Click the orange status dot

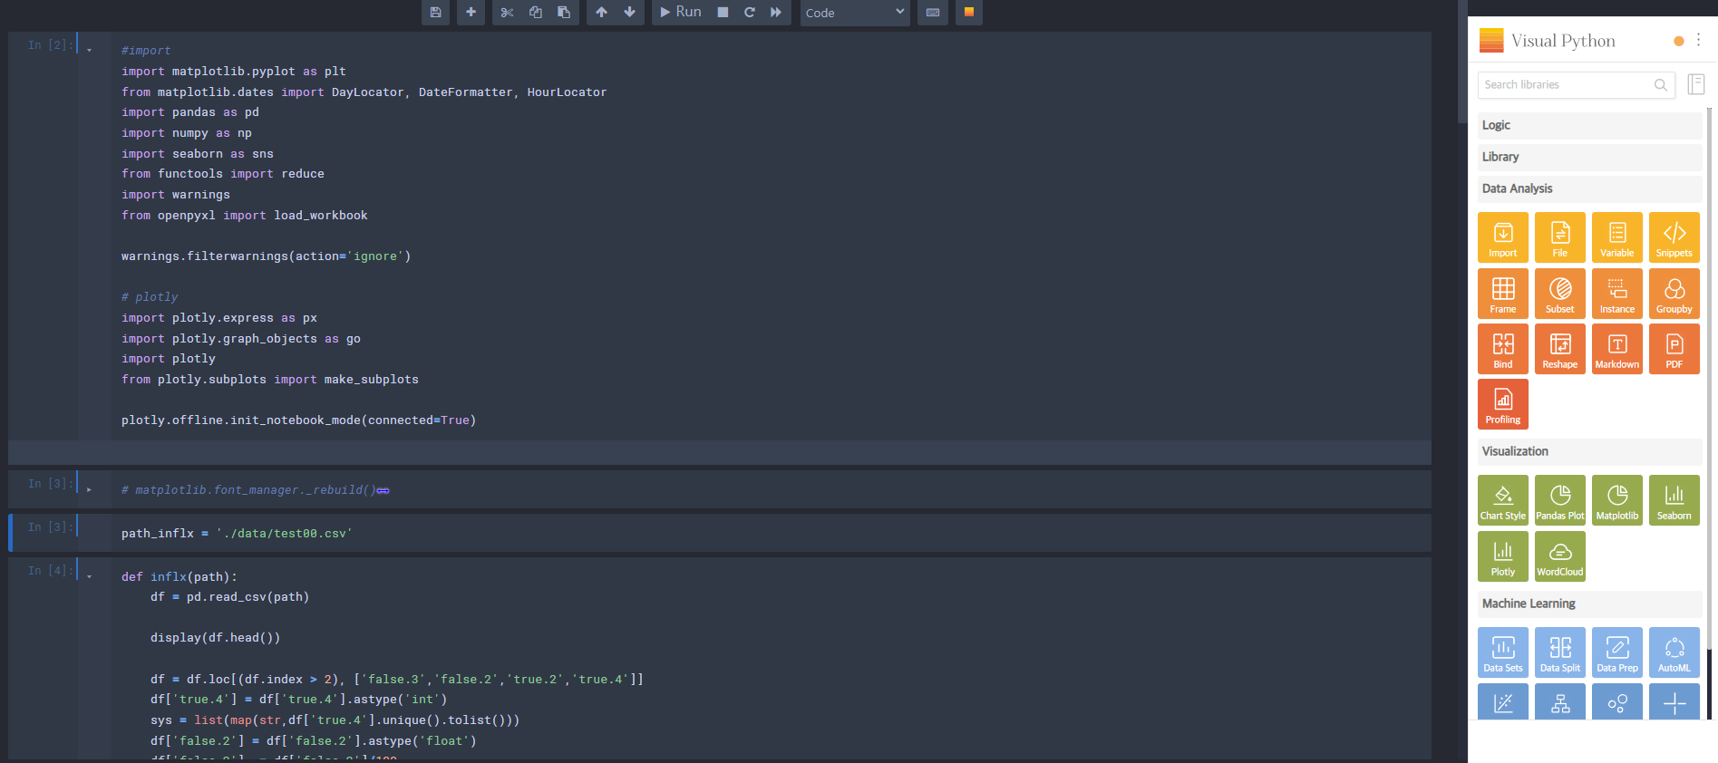[x=1678, y=41]
